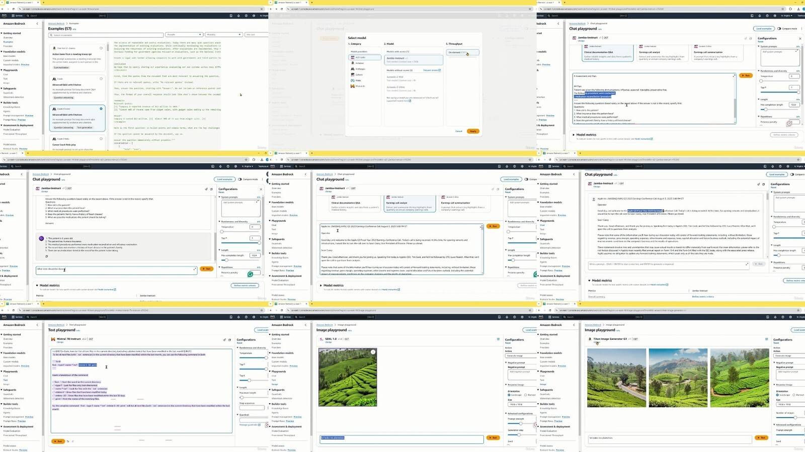The height and width of the screenshot is (452, 805).
Task: Open Guardrails in SDXL window sidebar
Action: pos(278,394)
